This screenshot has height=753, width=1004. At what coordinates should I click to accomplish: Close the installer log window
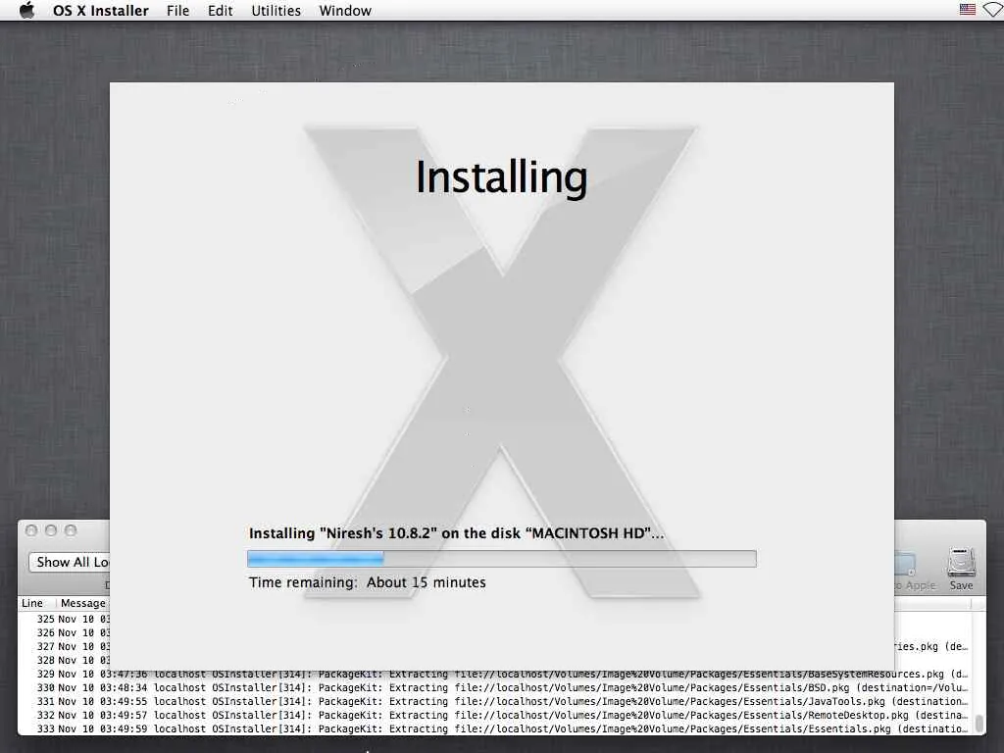[31, 530]
